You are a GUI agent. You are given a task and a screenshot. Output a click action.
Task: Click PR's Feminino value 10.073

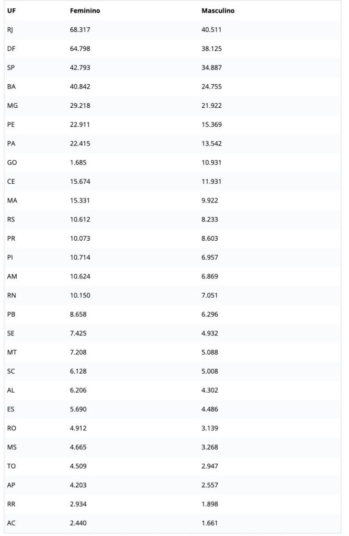(80, 238)
